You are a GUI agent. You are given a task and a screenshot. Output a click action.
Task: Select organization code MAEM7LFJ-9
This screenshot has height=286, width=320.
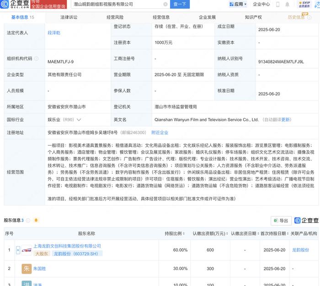(x=61, y=62)
